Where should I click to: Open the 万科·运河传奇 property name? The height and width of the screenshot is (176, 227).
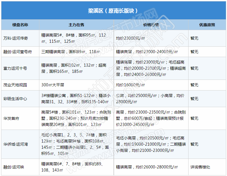click(16, 38)
